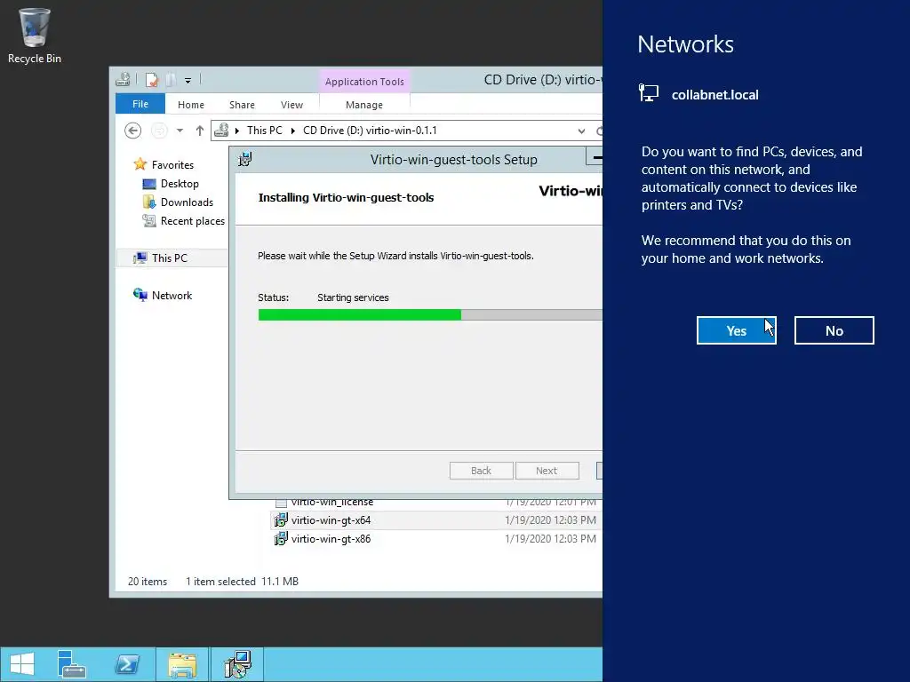Click the '1 item selected 11.1 MB' status text
The image size is (910, 682).
242,581
